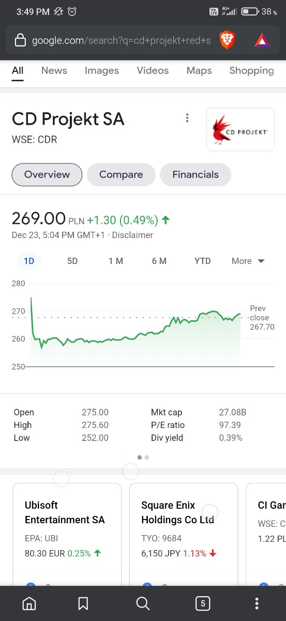Select the Financials button
The width and height of the screenshot is (286, 621).
(195, 174)
